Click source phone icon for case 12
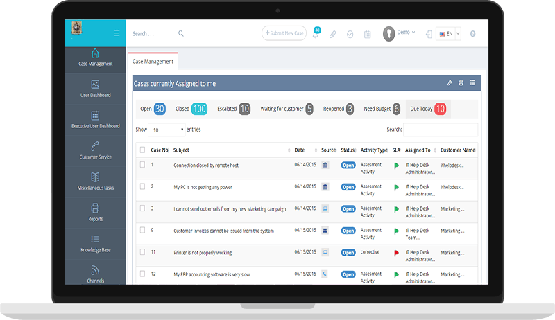This screenshot has height=320, width=555. click(x=325, y=274)
